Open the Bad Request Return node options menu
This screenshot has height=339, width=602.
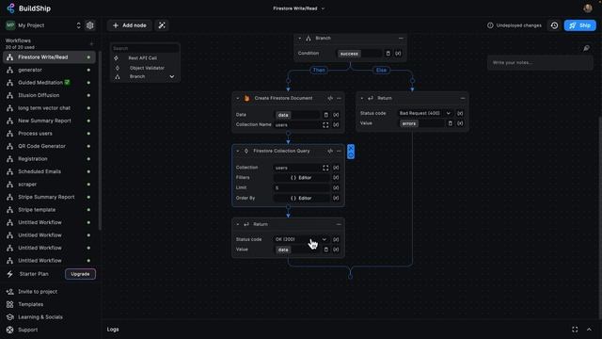[x=463, y=98]
